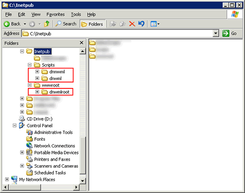Screen dimensions: 245x193
Task: Delete with the red X icon
Action: (x=132, y=24)
